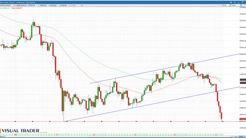Click the red Feb month label on time axis
246x138 pixels.
[x=57, y=135]
